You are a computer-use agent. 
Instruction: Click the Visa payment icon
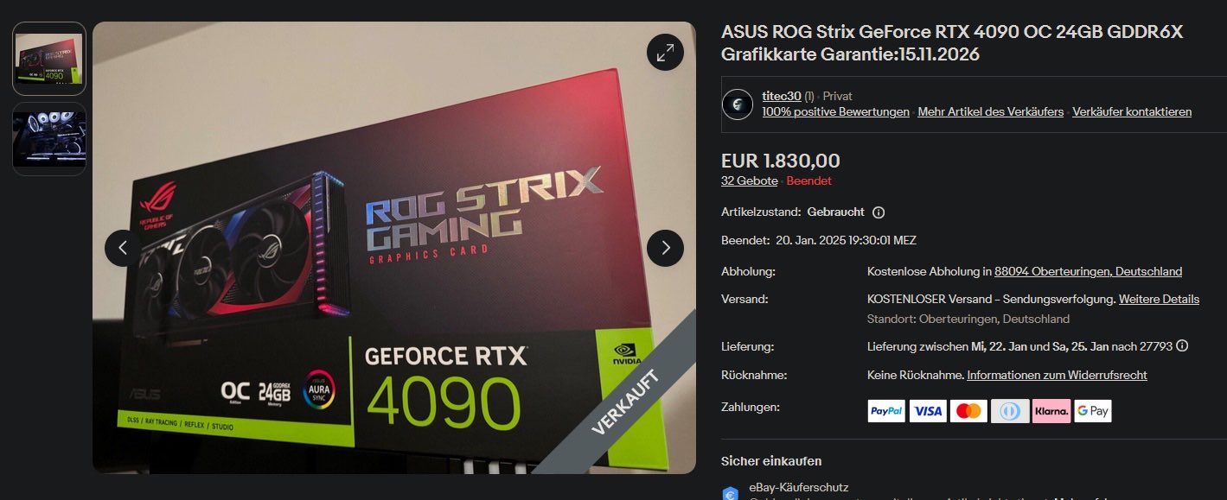(928, 411)
